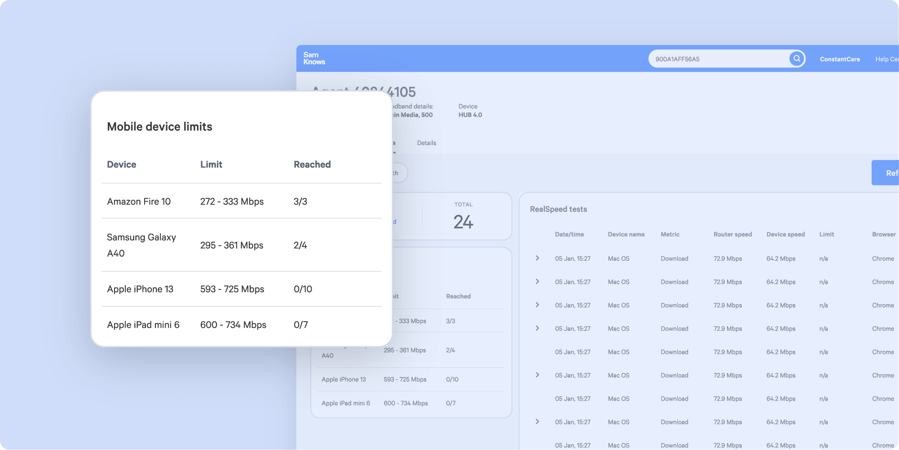Click 600 - 734 Mbps limit in popup
This screenshot has width=899, height=450.
coord(233,325)
